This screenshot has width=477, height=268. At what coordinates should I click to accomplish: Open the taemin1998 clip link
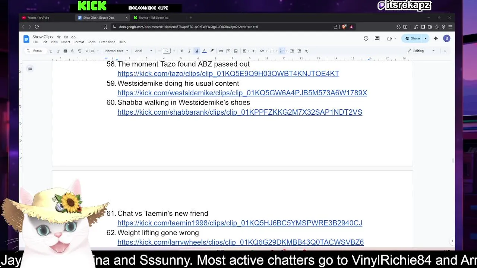point(240,223)
